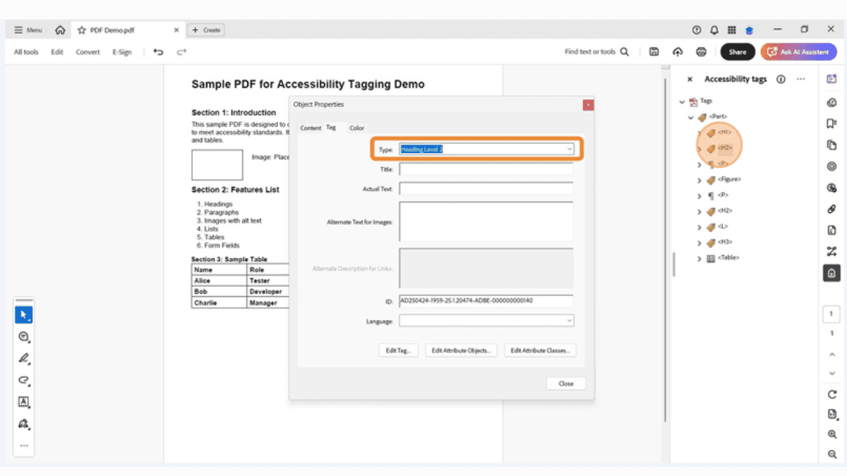Viewport: 847px width, 476px height.
Task: Open the Type dropdown in Object Properties
Action: pyautogui.click(x=569, y=149)
